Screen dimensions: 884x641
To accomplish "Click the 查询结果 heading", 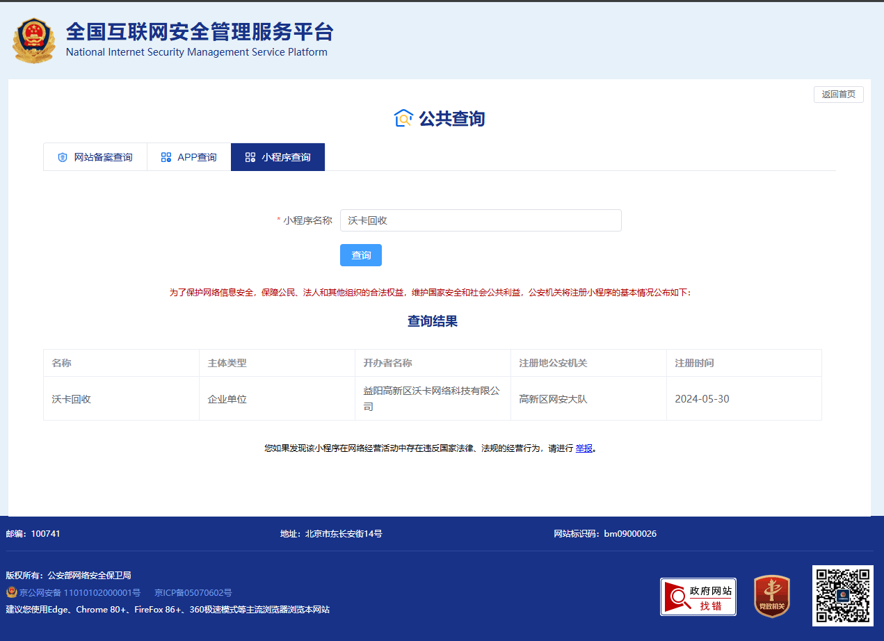I will [433, 321].
